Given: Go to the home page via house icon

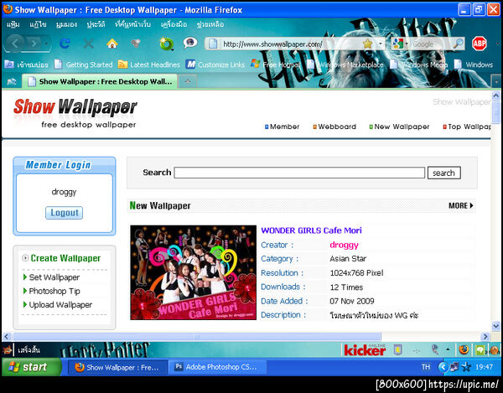Looking at the screenshot, I should tap(112, 44).
